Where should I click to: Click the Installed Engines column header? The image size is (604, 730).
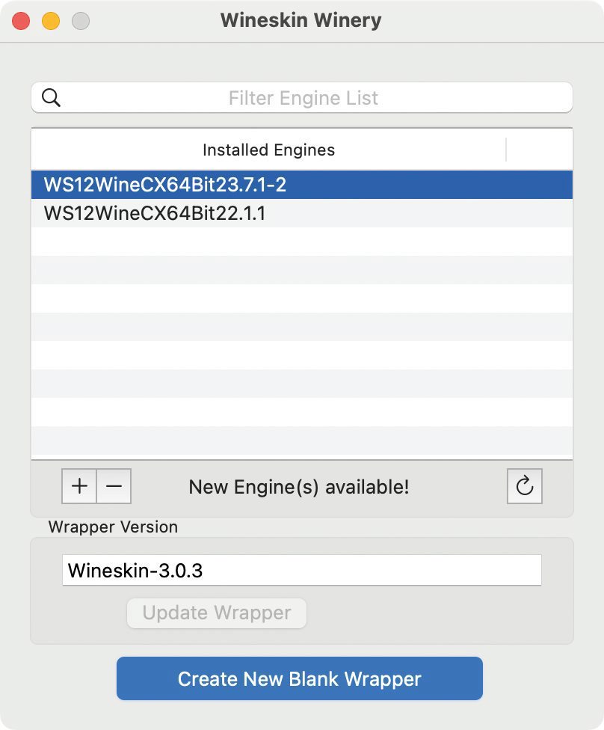(x=268, y=150)
